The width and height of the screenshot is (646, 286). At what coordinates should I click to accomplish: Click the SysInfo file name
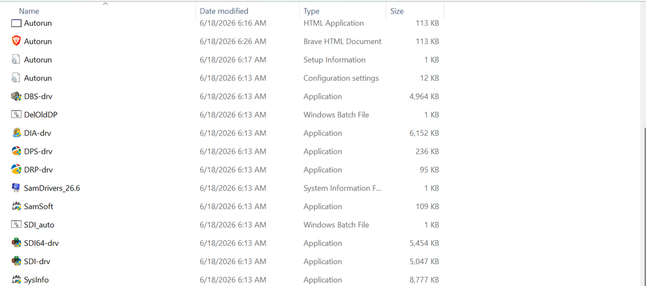(x=36, y=280)
